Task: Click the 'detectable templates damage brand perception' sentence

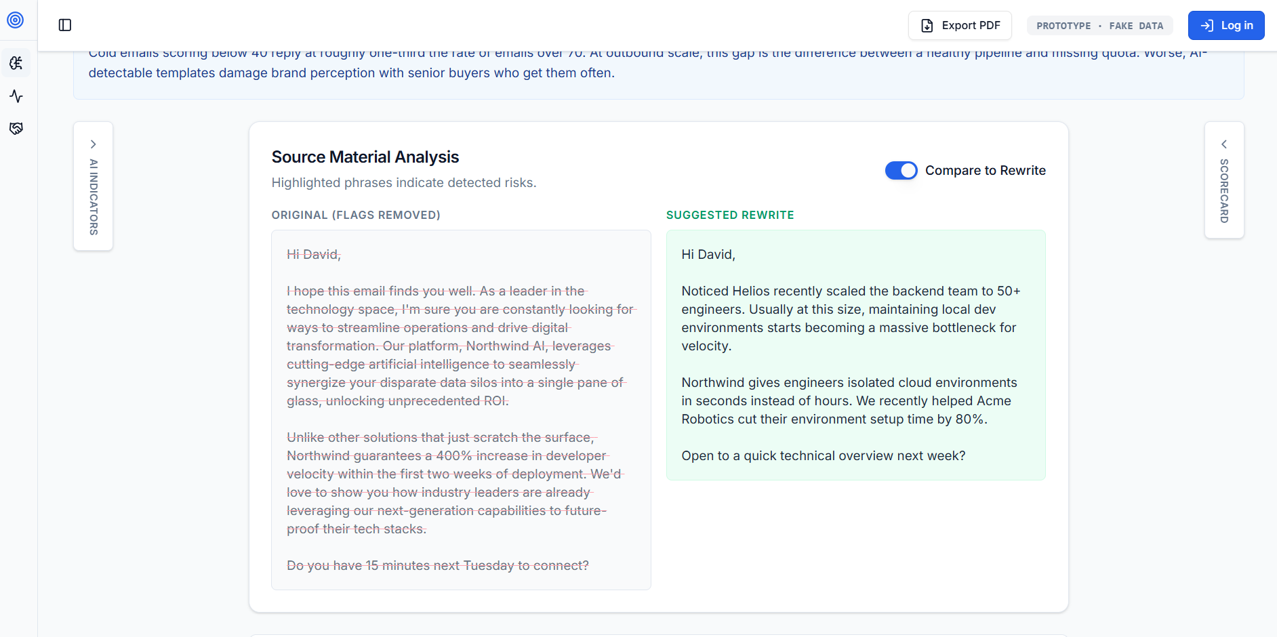Action: pos(352,73)
